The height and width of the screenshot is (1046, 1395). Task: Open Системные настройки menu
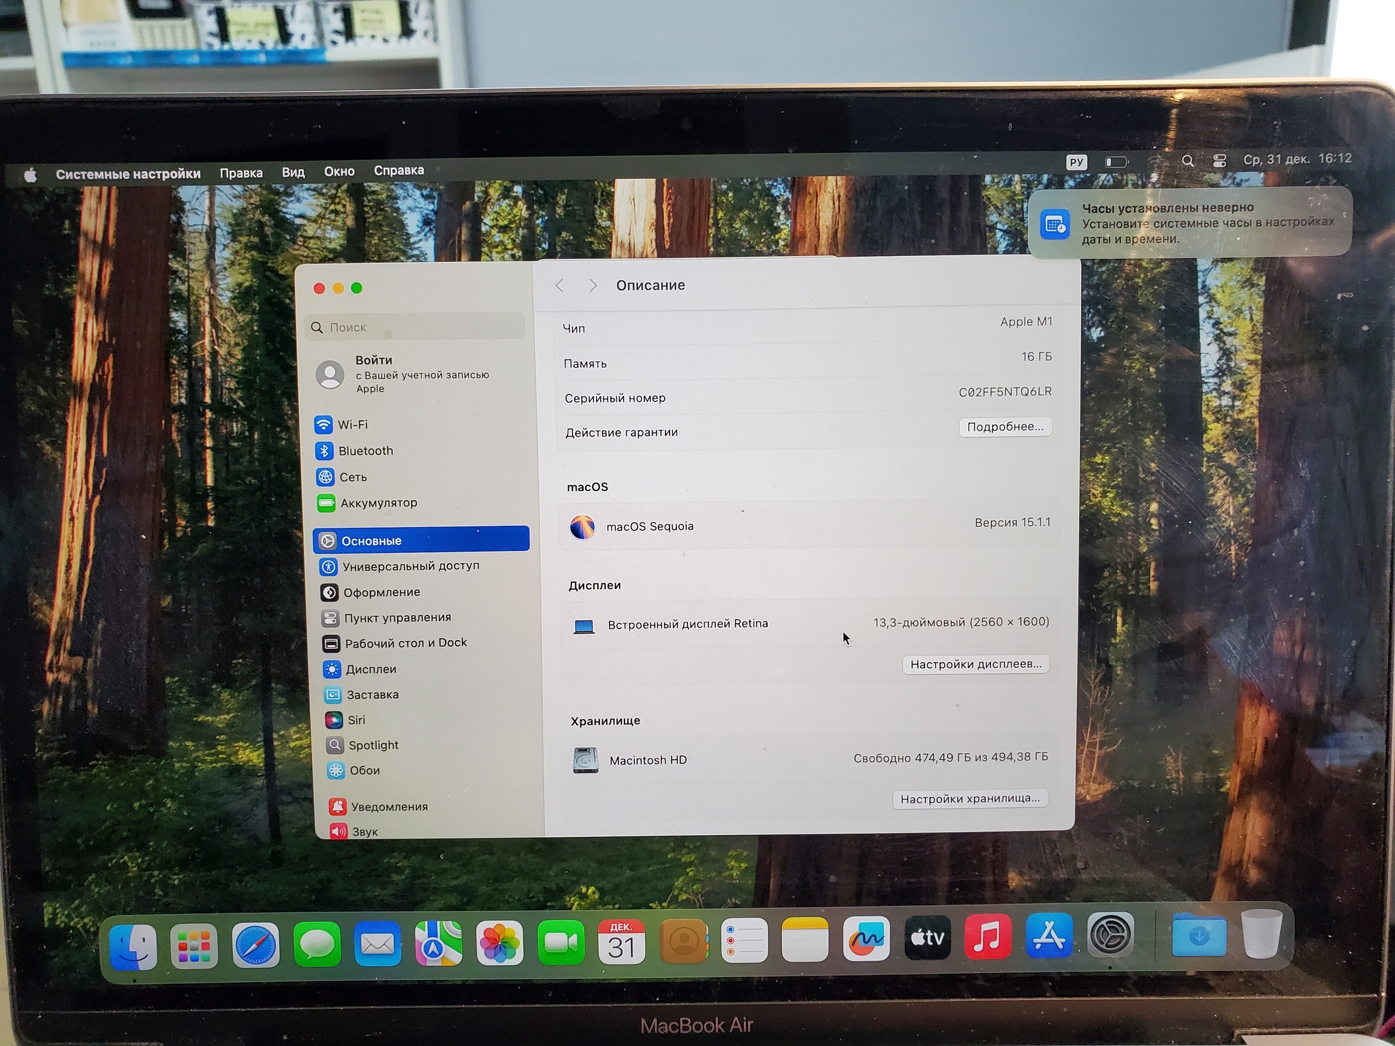tap(128, 174)
